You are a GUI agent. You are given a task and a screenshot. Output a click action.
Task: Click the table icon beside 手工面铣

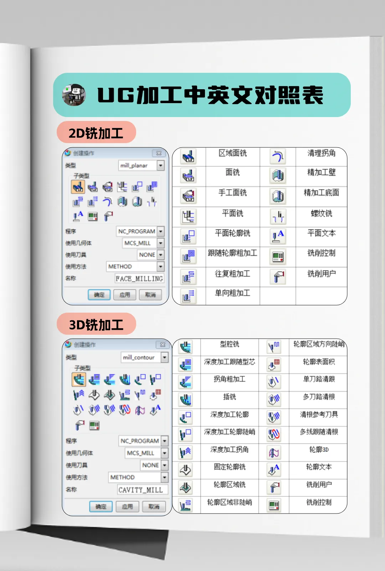tap(189, 196)
